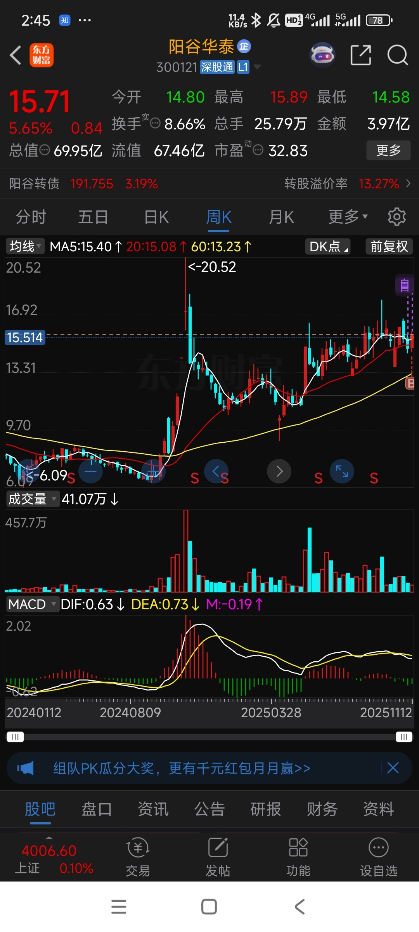Open the 财务 tab
Image resolution: width=419 pixels, height=932 pixels.
pos(322,809)
